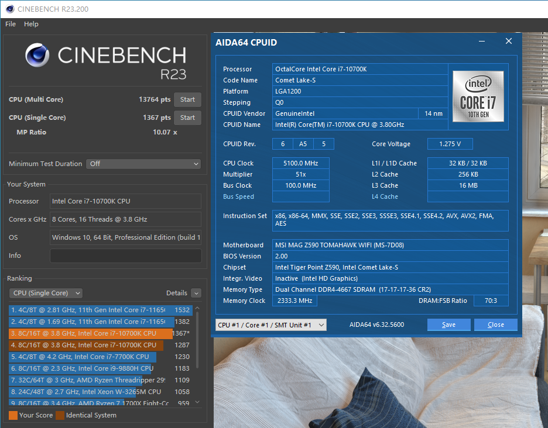Click the orange Your Score legend swatch

pyautogui.click(x=13, y=416)
